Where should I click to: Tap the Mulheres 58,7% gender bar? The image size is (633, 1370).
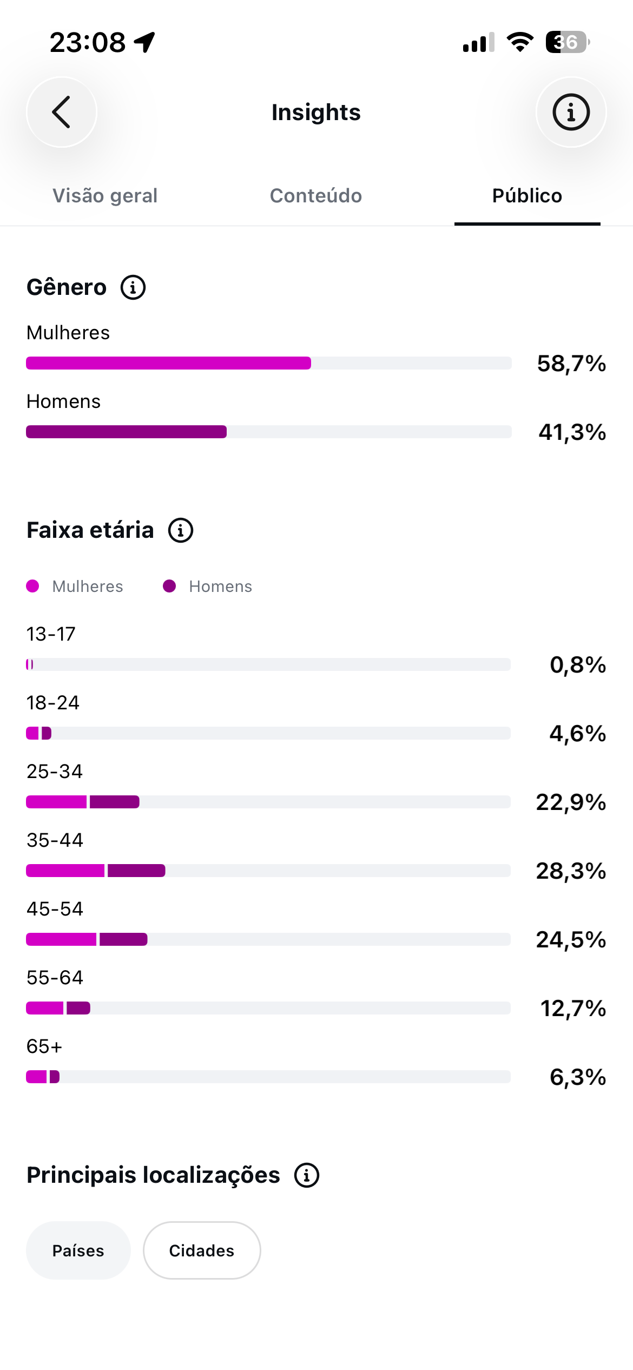coord(269,363)
